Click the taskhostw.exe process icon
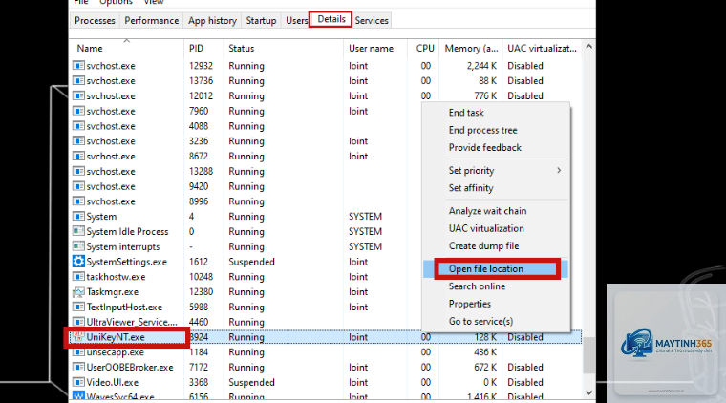Image resolution: width=726 pixels, height=403 pixels. pyautogui.click(x=78, y=277)
